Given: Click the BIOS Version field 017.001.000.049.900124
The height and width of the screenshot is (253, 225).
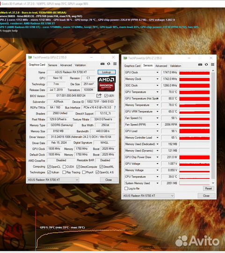Looking at the screenshot, I should point(71,96).
